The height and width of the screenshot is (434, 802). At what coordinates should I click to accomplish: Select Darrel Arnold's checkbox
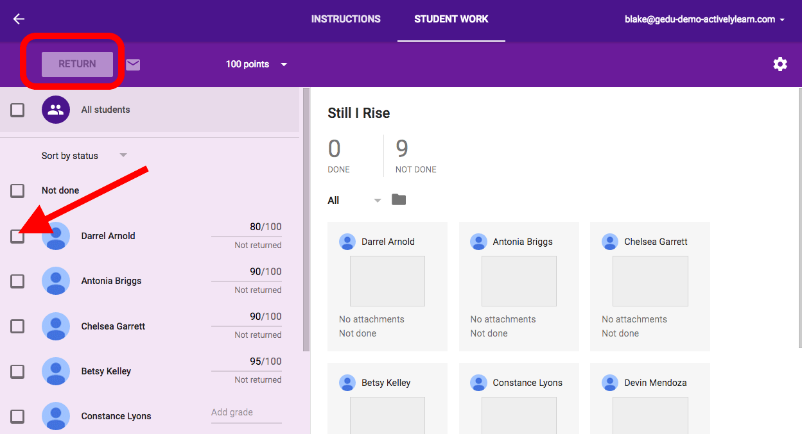(x=17, y=236)
